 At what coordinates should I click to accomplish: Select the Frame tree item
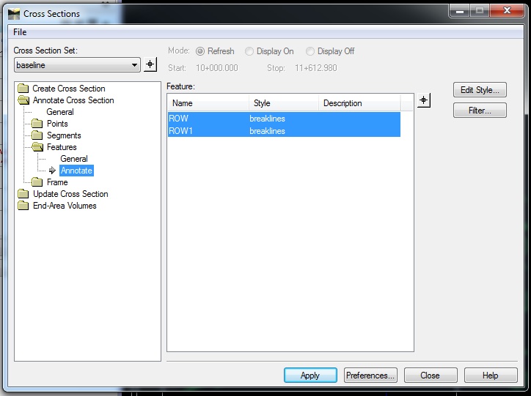pos(57,182)
